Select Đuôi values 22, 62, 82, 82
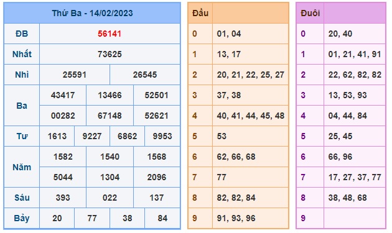Image resolution: width=392 pixels, height=233 pixels. tap(355, 75)
